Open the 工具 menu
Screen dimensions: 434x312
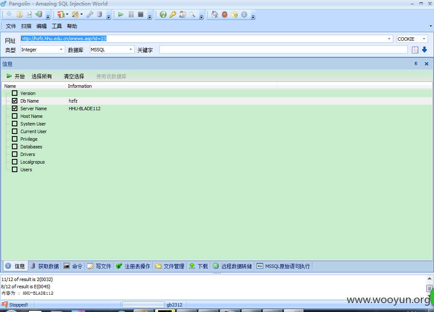tap(56, 26)
